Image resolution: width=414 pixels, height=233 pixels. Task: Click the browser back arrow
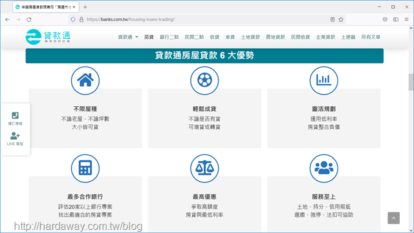point(7,19)
